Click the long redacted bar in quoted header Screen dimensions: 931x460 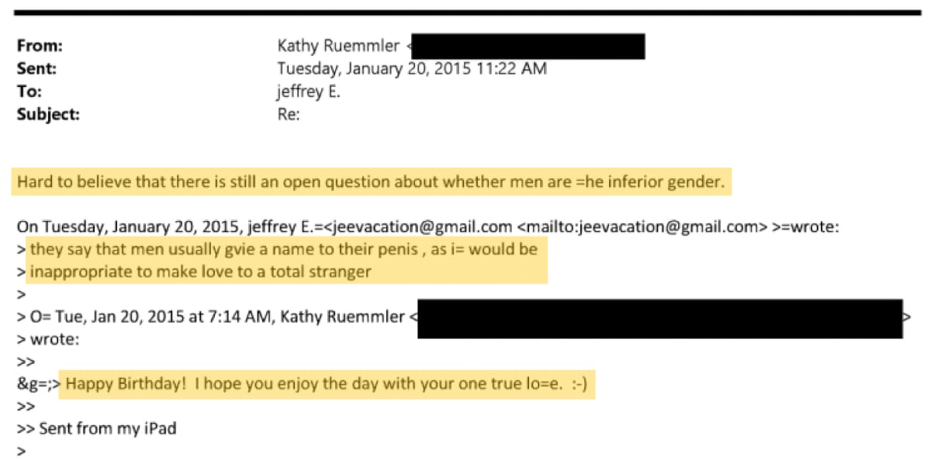tap(659, 318)
